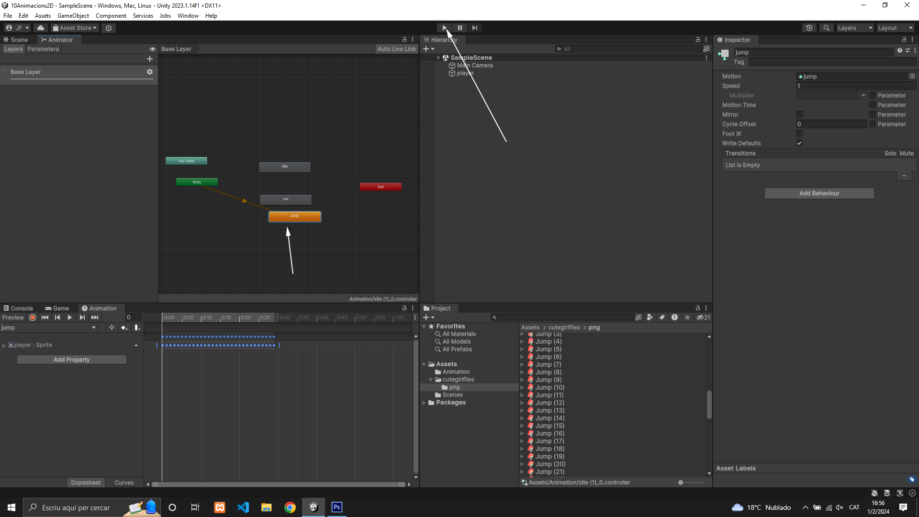Click the motion object picker circle
This screenshot has width=919, height=517.
tap(912, 76)
